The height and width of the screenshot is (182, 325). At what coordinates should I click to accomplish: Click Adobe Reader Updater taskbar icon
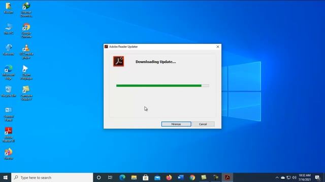pos(227,177)
